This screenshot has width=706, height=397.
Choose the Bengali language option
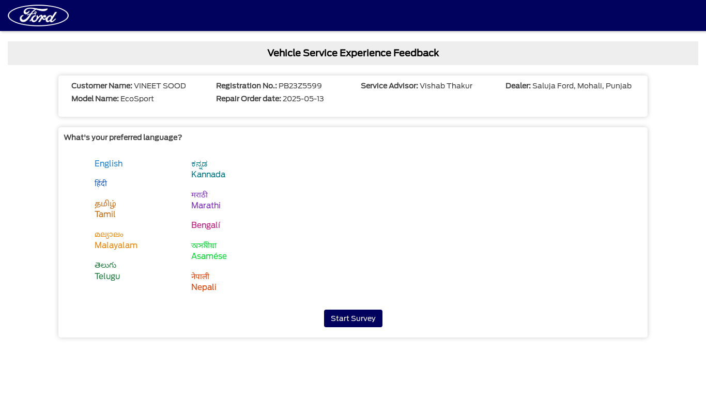(206, 225)
